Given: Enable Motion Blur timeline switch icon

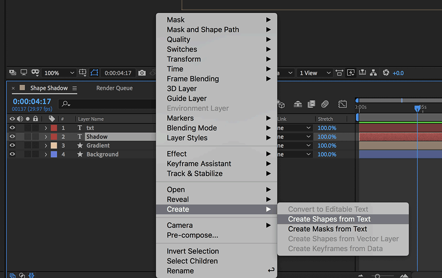Looking at the screenshot, I should 325,104.
